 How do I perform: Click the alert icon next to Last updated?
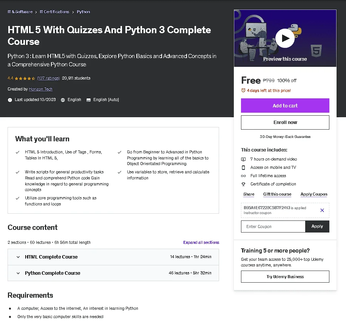10,100
